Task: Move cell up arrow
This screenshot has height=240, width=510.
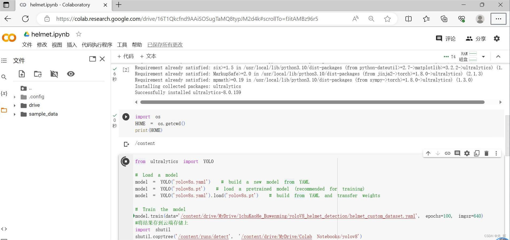Action: (x=428, y=153)
